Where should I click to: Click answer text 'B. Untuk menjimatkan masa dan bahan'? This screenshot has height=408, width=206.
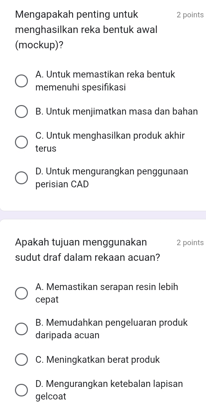tap(116, 111)
